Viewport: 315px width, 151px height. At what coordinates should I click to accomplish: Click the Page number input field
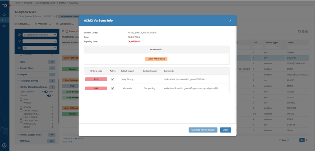[x=293, y=140]
